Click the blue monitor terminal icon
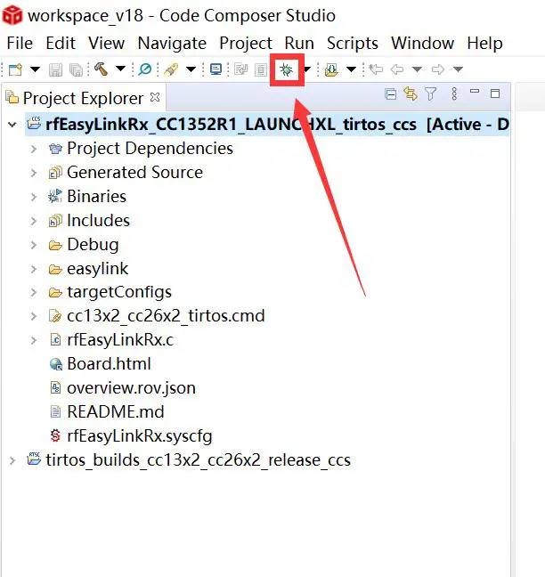545x577 pixels. (216, 69)
